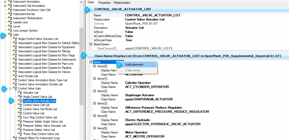The width and height of the screenshot is (289, 140).
Task: Click the Control Valve Lists class icon
Action: click(15, 88)
